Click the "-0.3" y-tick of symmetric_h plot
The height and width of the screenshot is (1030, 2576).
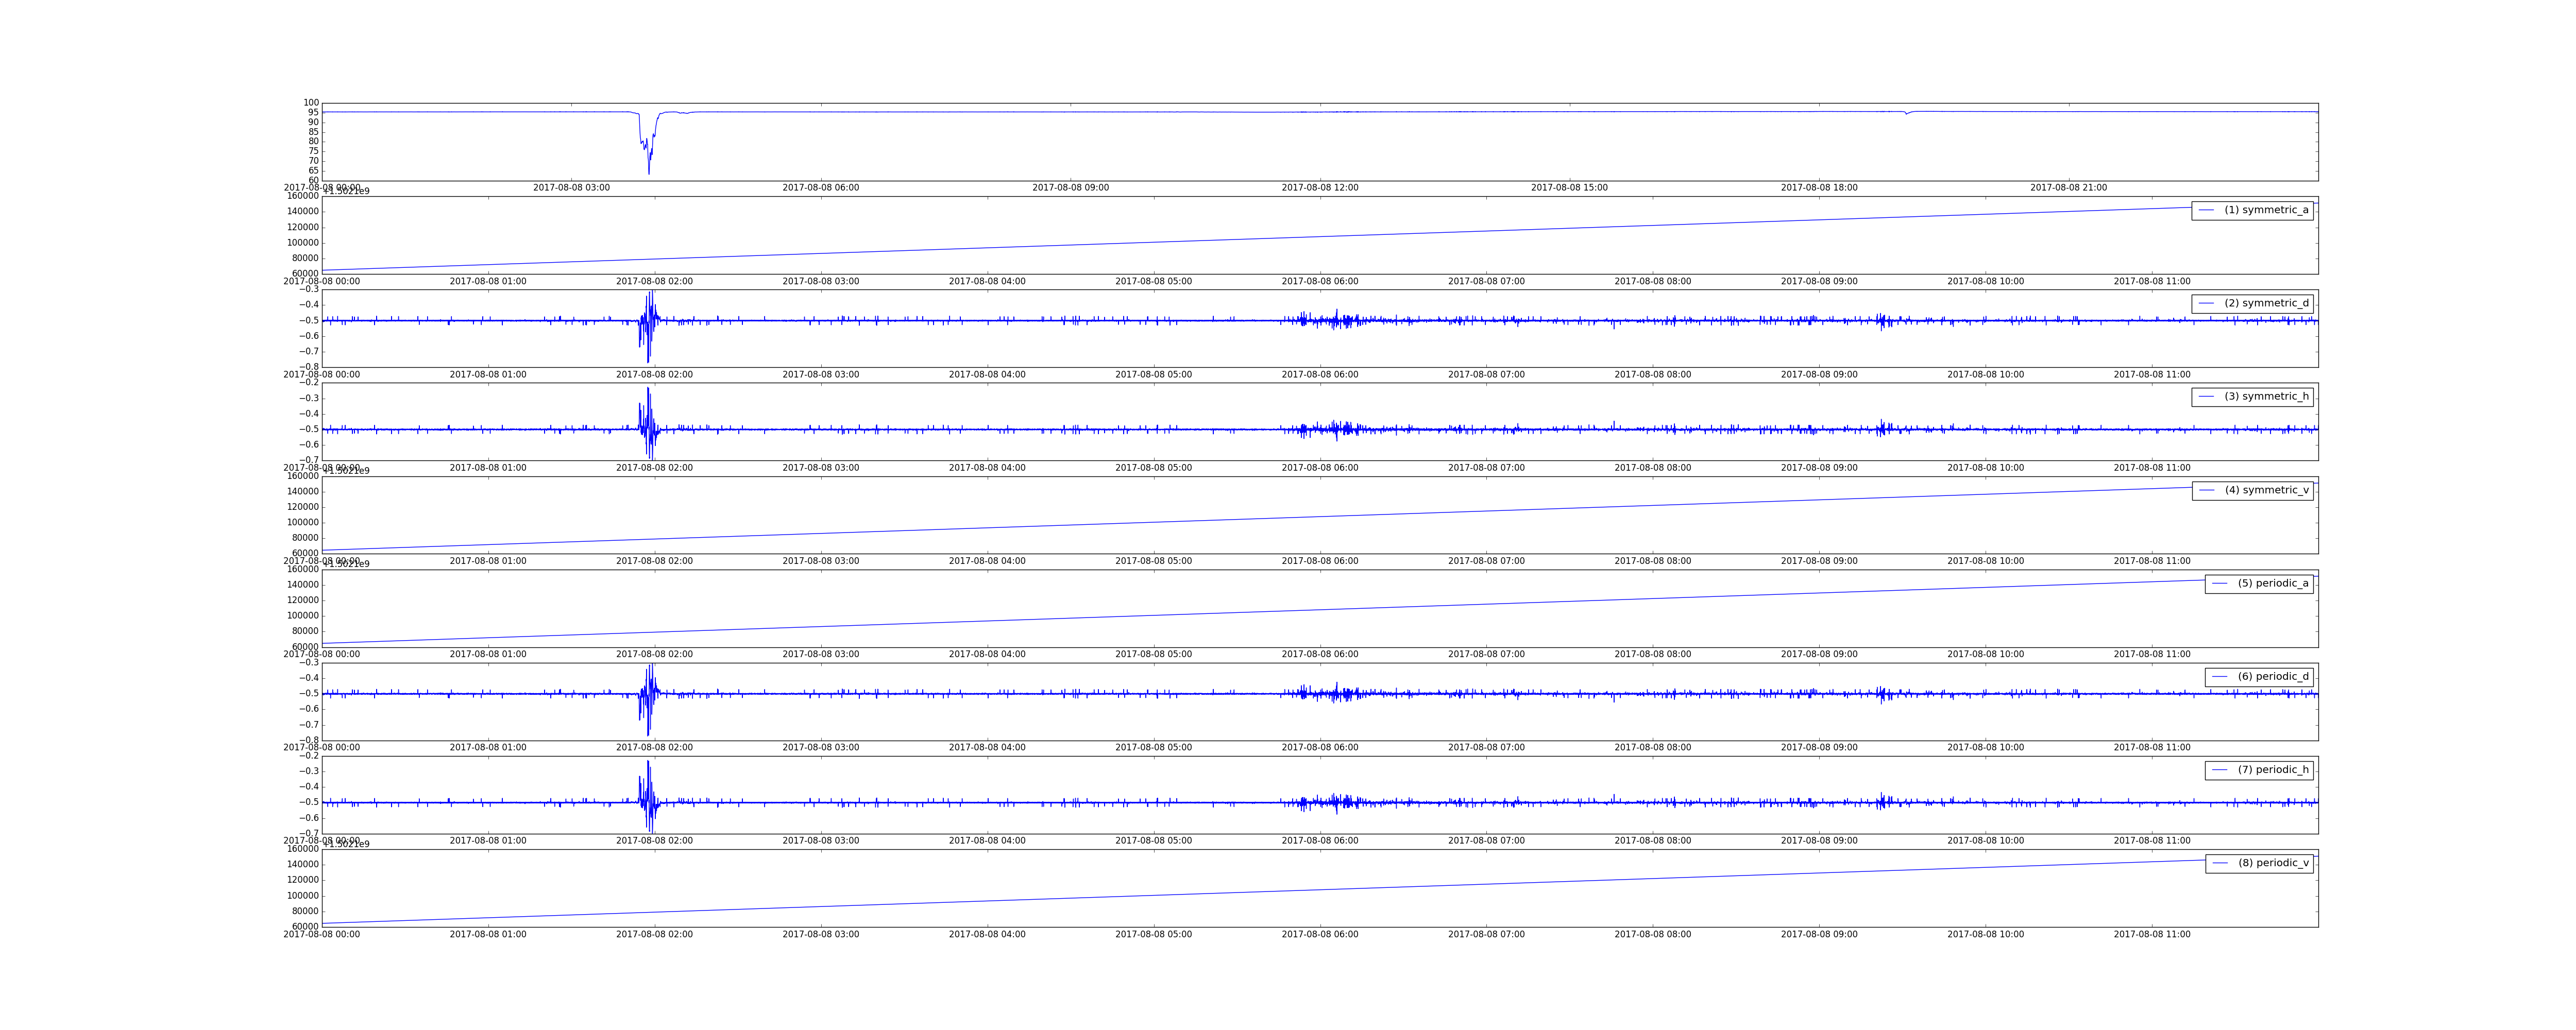pos(309,398)
